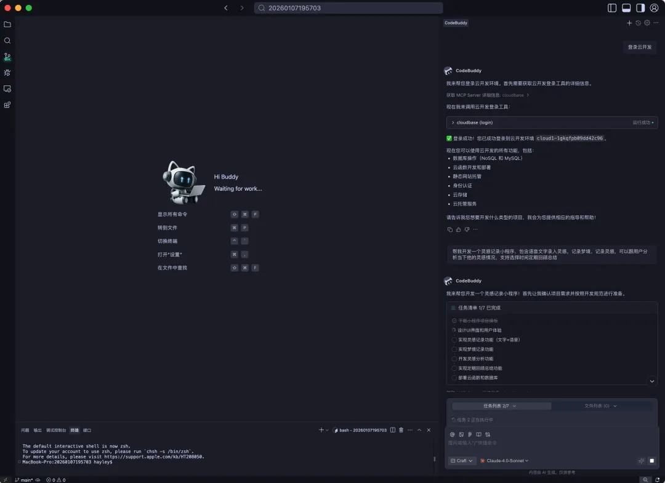Open Run and Debug view
Viewport: 665px width, 483px height.
coord(7,73)
